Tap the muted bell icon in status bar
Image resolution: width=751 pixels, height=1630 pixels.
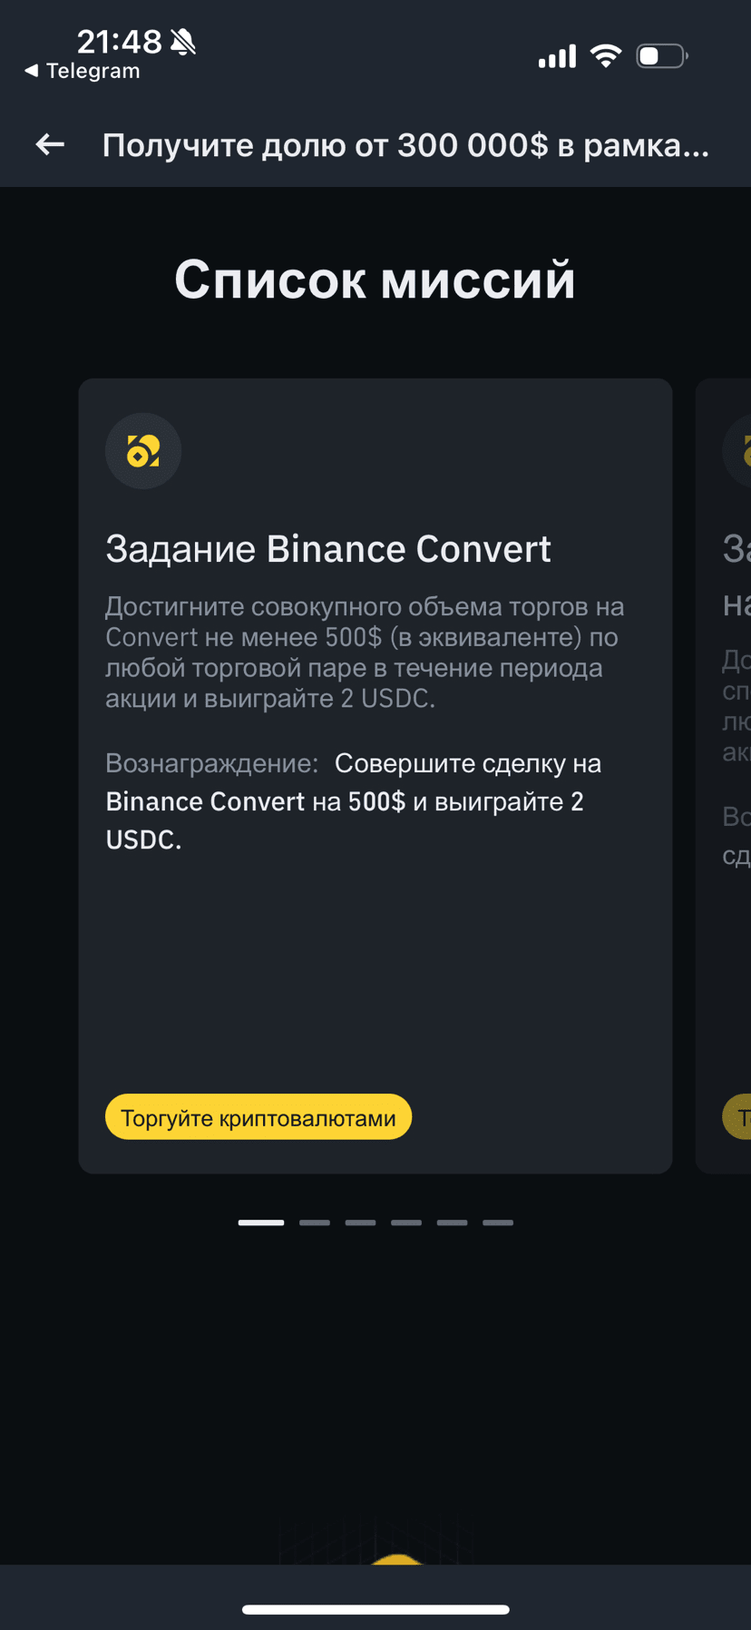click(183, 42)
